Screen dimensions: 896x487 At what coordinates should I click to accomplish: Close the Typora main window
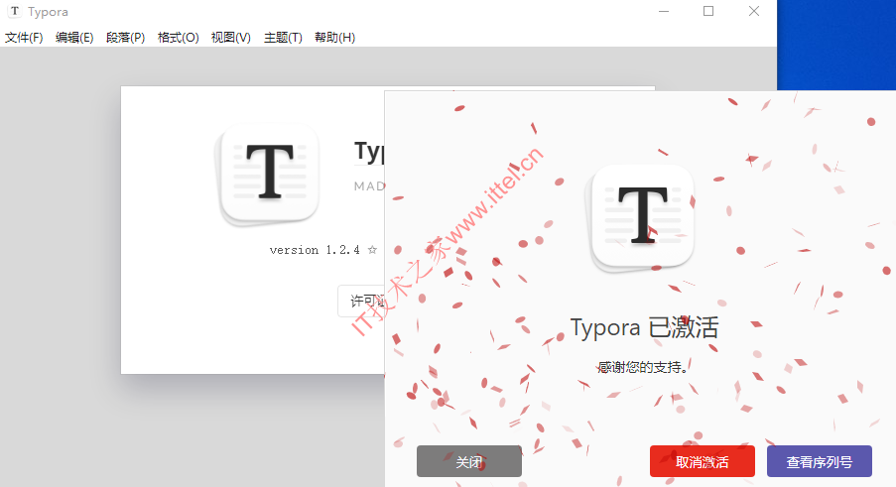pos(754,11)
